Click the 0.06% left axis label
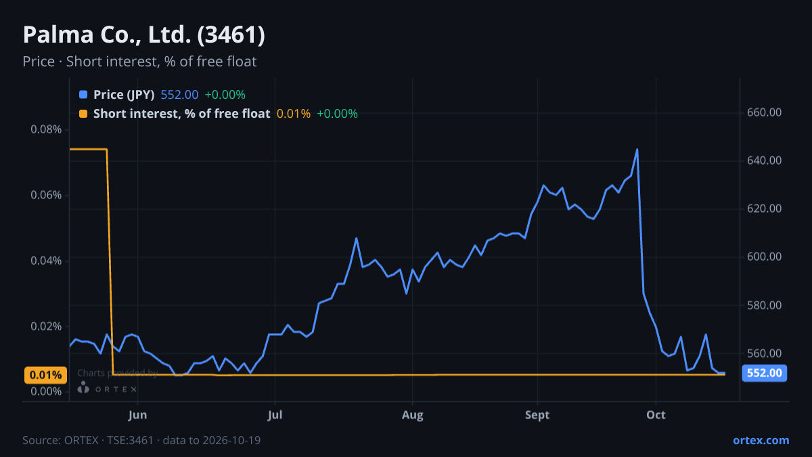 coord(46,195)
